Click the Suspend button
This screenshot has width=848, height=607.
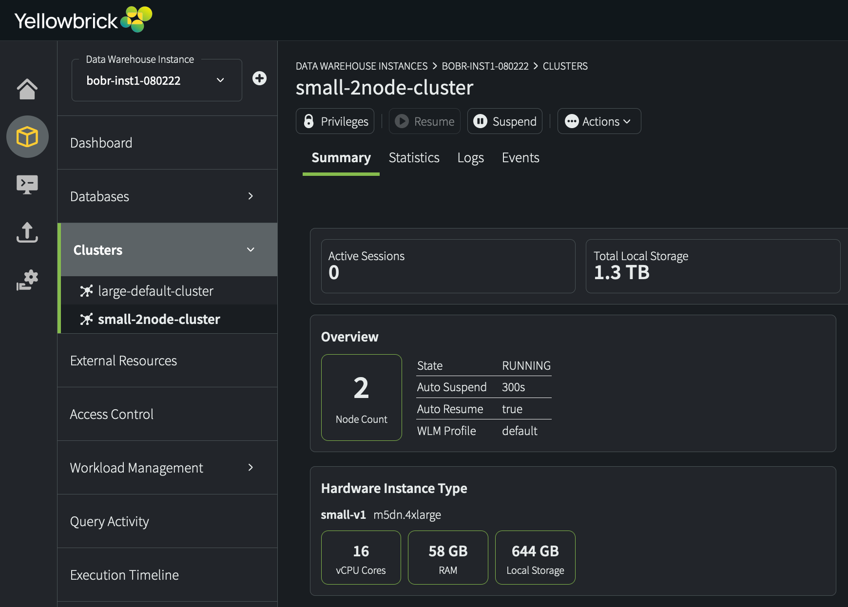[x=505, y=121]
